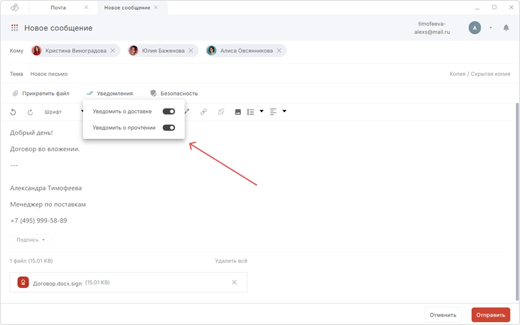Click the user avatar with letter A
This screenshot has width=520, height=325.
pyautogui.click(x=474, y=28)
